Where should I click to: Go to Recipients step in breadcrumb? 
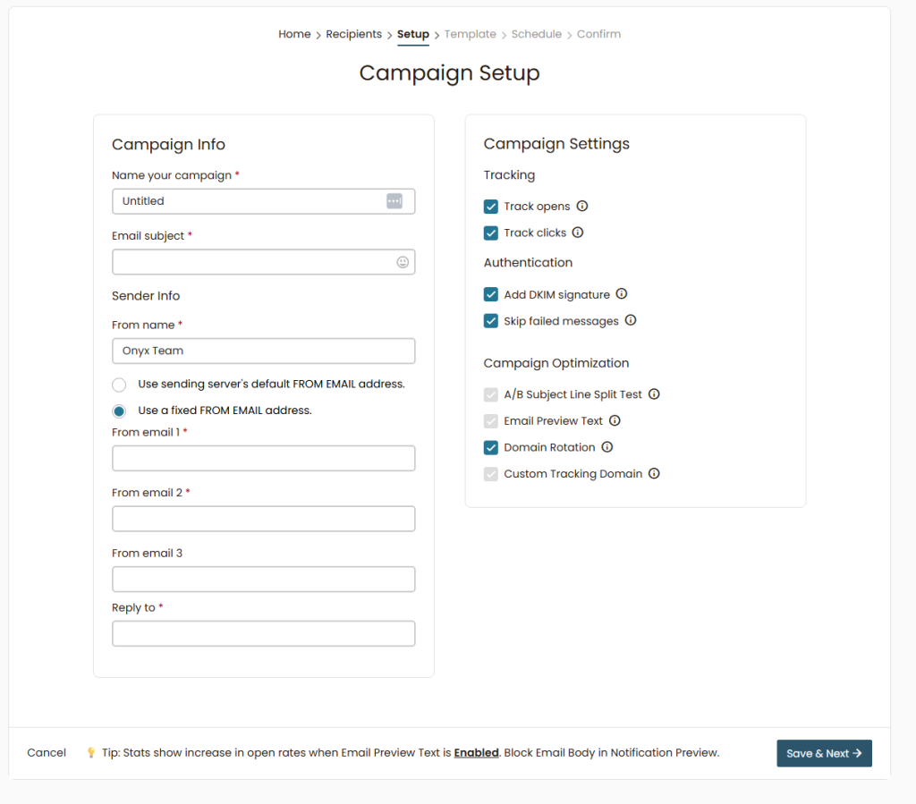(353, 34)
